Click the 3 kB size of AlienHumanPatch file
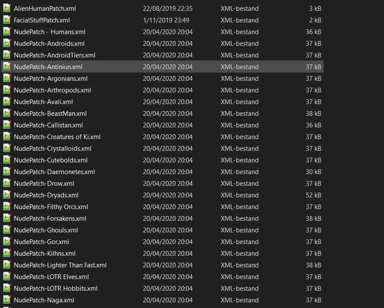Screen dimensions: 384x308 click(315, 9)
